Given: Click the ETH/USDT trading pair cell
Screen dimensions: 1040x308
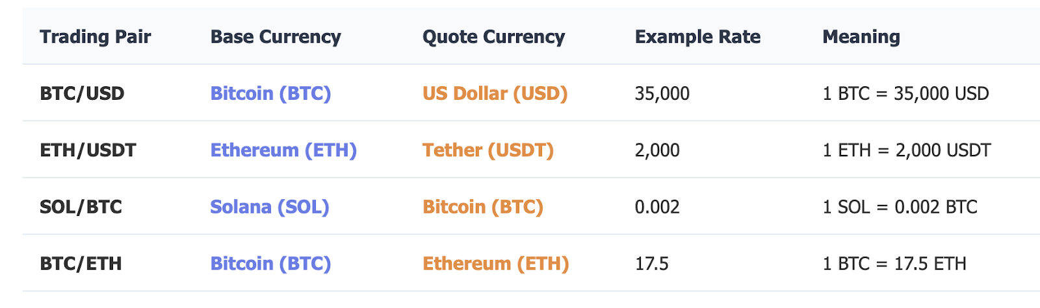Looking at the screenshot, I should [88, 150].
